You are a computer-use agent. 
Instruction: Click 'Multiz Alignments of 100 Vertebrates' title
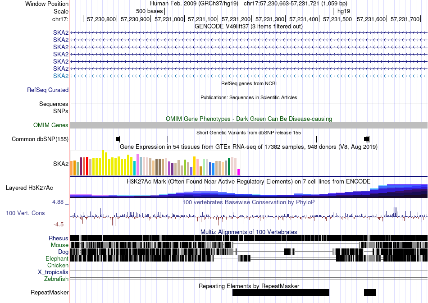(x=249, y=232)
